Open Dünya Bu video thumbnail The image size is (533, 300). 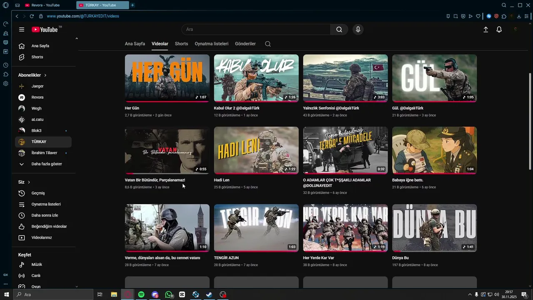pos(434,228)
